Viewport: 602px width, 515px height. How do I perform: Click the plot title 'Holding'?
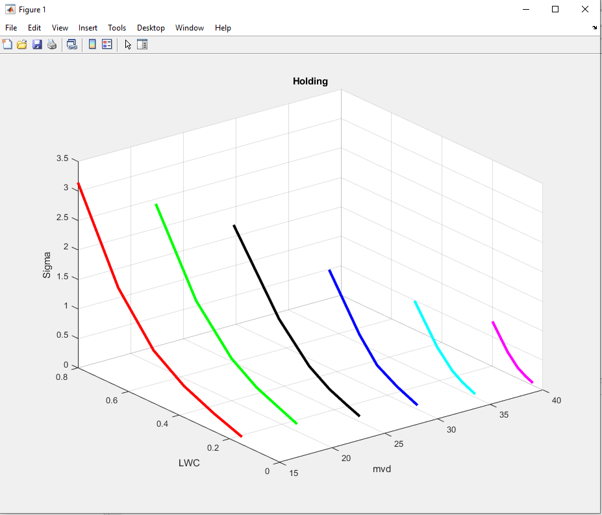click(310, 81)
